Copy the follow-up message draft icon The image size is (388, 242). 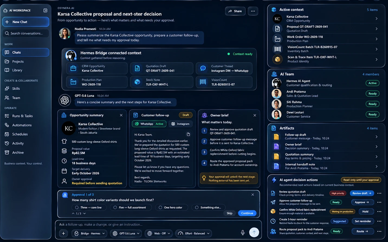pyautogui.click(x=188, y=134)
